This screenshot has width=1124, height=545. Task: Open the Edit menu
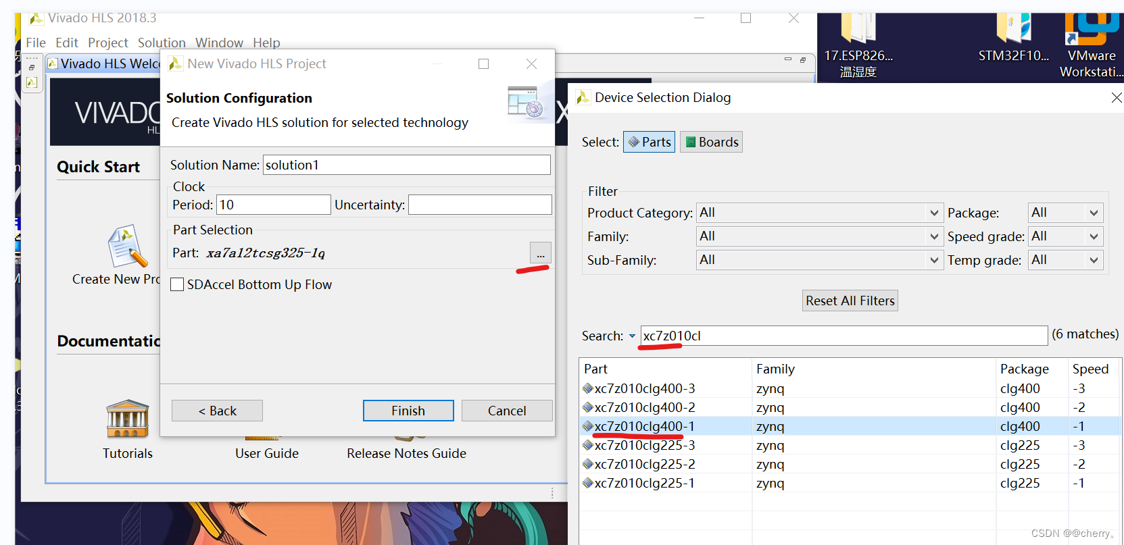pyautogui.click(x=67, y=43)
